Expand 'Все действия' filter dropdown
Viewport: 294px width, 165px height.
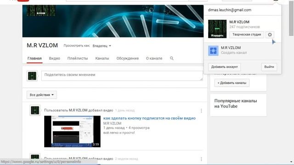(x=42, y=95)
